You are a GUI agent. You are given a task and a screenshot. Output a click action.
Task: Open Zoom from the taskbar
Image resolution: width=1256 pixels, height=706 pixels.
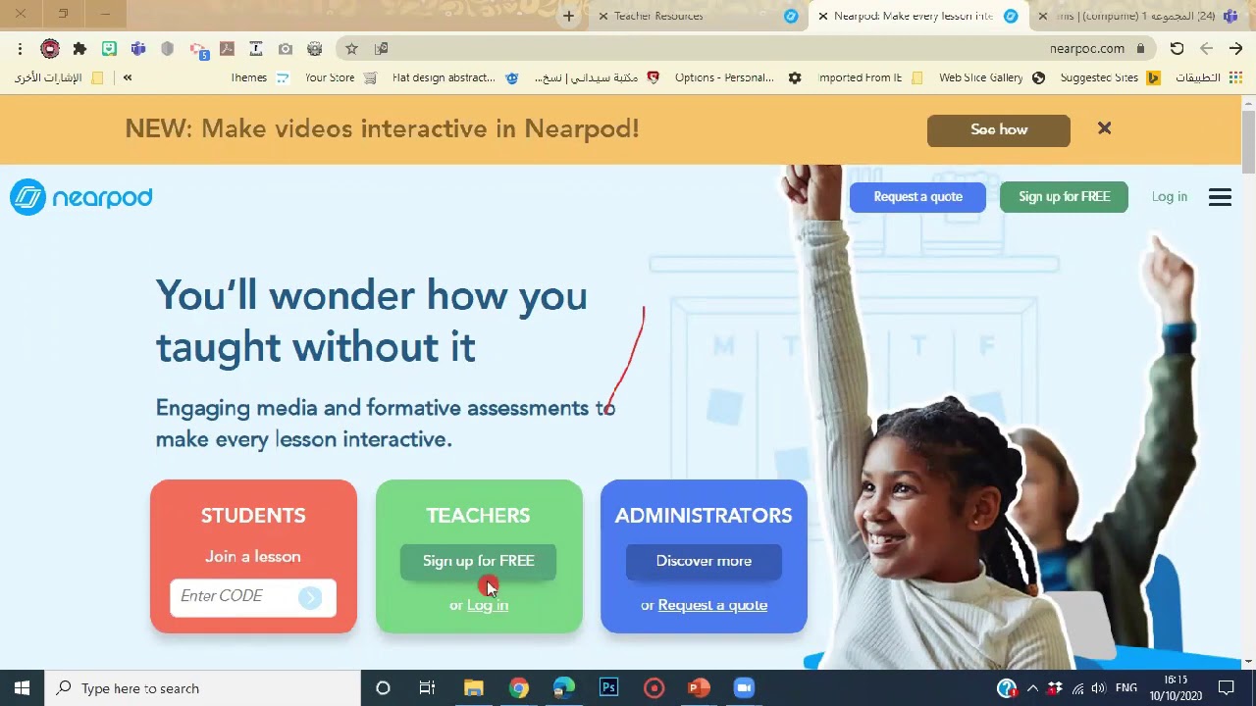coord(744,688)
